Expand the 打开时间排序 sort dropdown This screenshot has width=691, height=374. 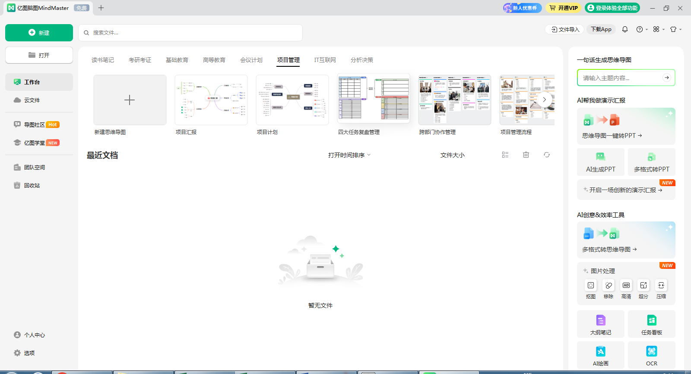coord(349,155)
